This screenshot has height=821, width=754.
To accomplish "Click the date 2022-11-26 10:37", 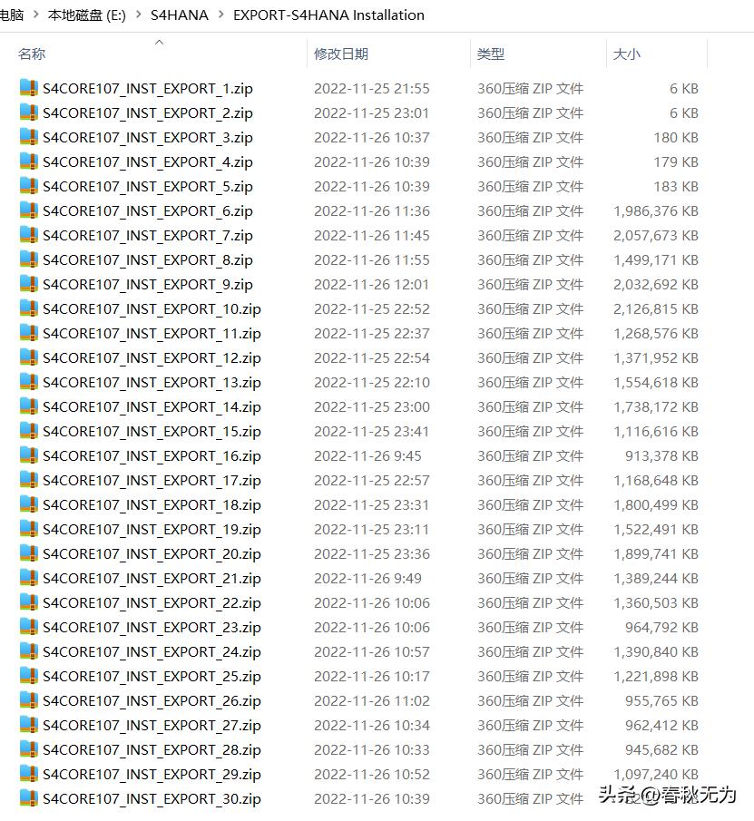I will 372,138.
